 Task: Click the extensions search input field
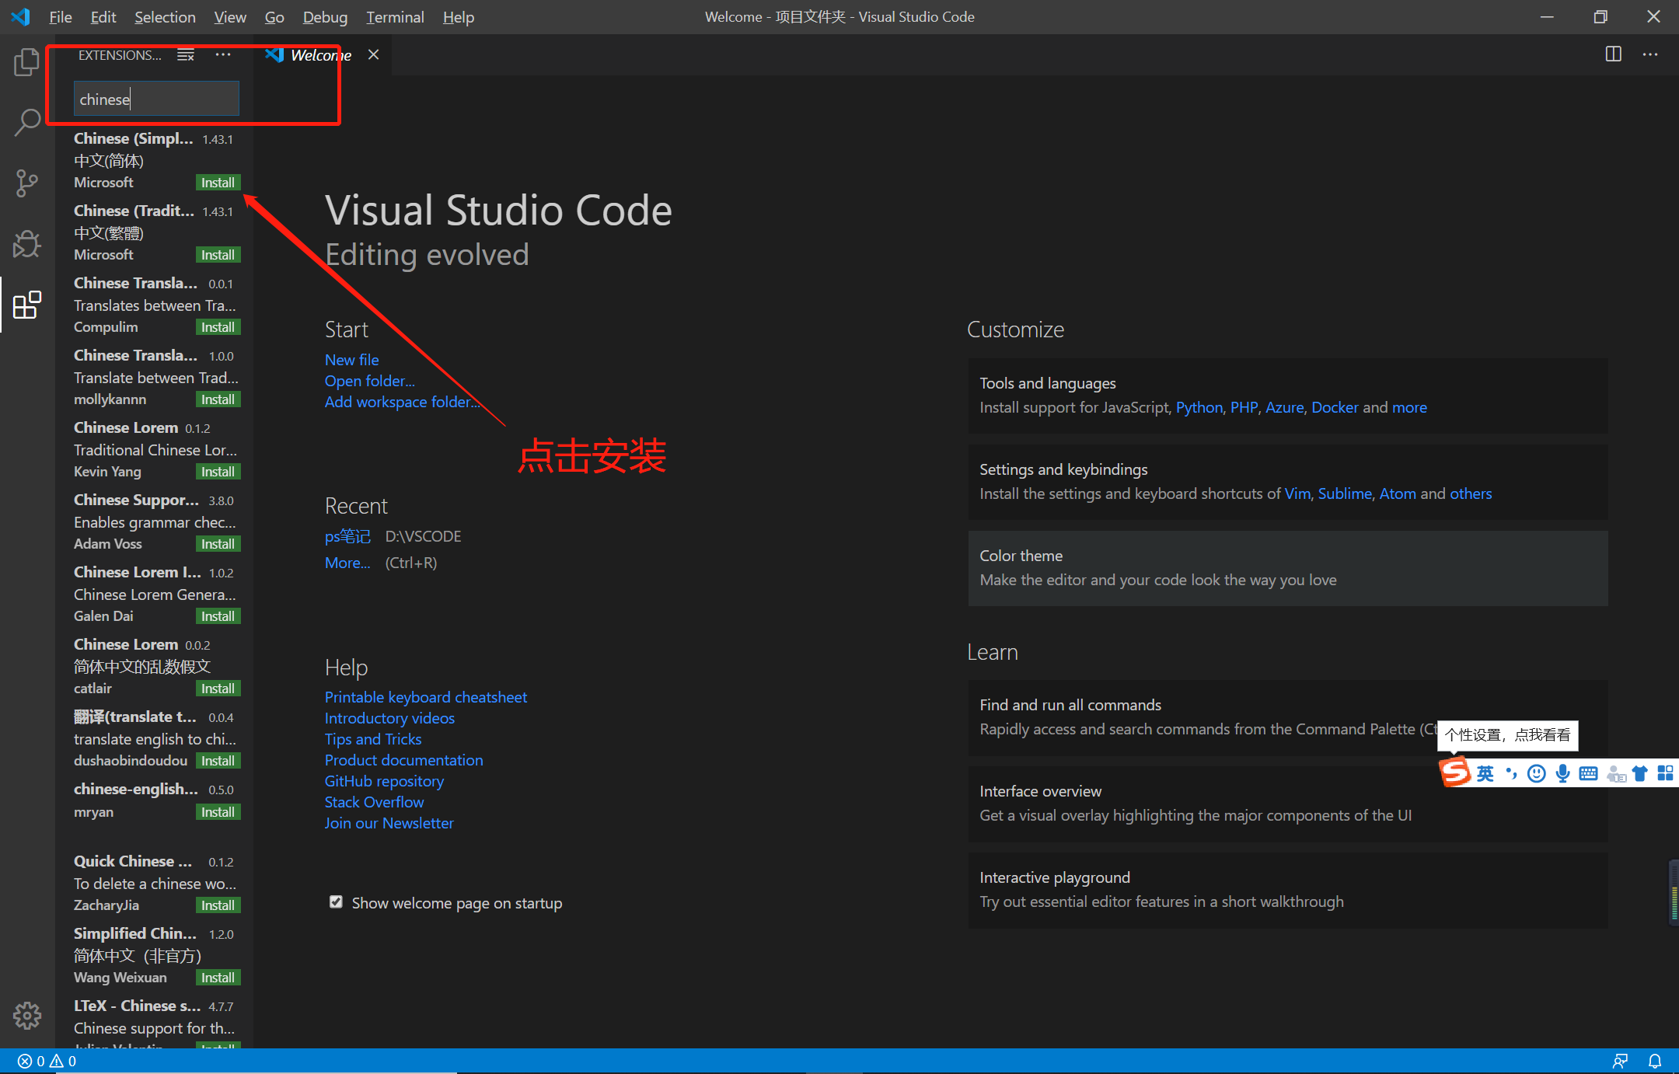pyautogui.click(x=156, y=99)
